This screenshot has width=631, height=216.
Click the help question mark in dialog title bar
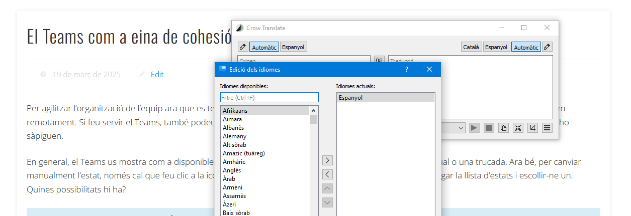tap(407, 70)
